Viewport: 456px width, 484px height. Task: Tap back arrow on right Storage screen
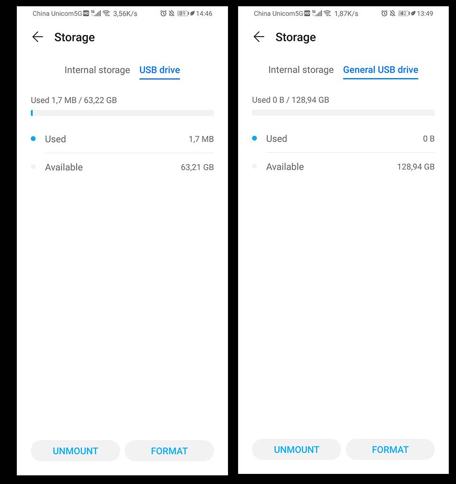[259, 37]
